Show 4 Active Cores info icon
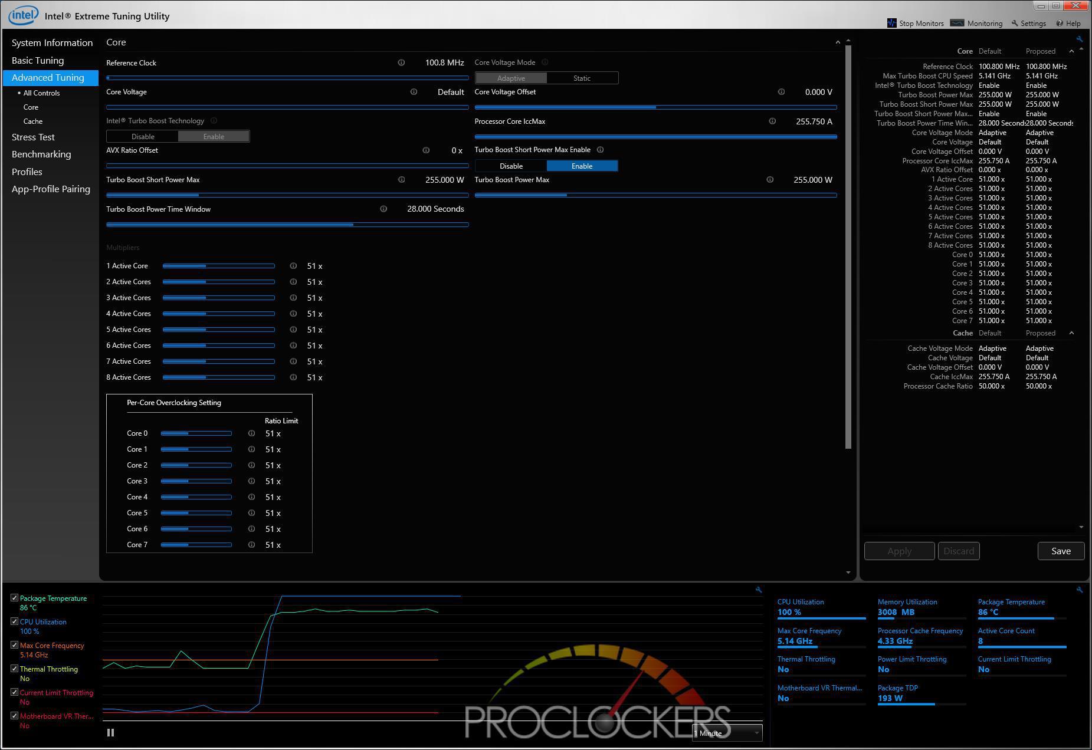Viewport: 1092px width, 750px height. (x=293, y=314)
